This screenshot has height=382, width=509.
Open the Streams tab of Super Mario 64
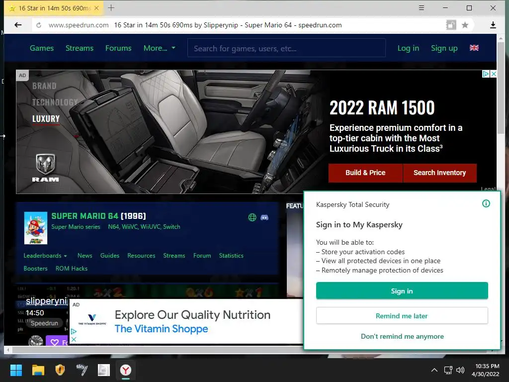tap(174, 256)
